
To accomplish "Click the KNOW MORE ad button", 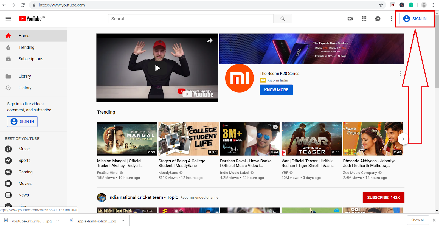I will (x=276, y=90).
